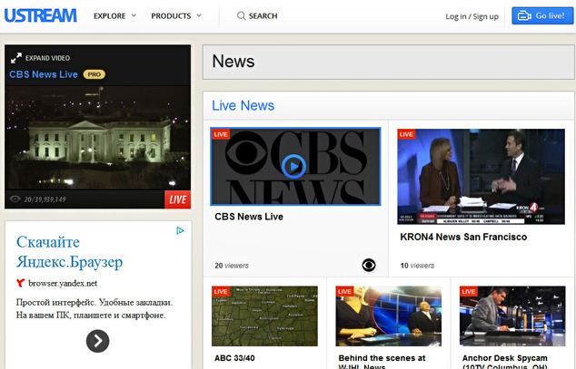Click browser.yandex.net ad link

[x=63, y=283]
